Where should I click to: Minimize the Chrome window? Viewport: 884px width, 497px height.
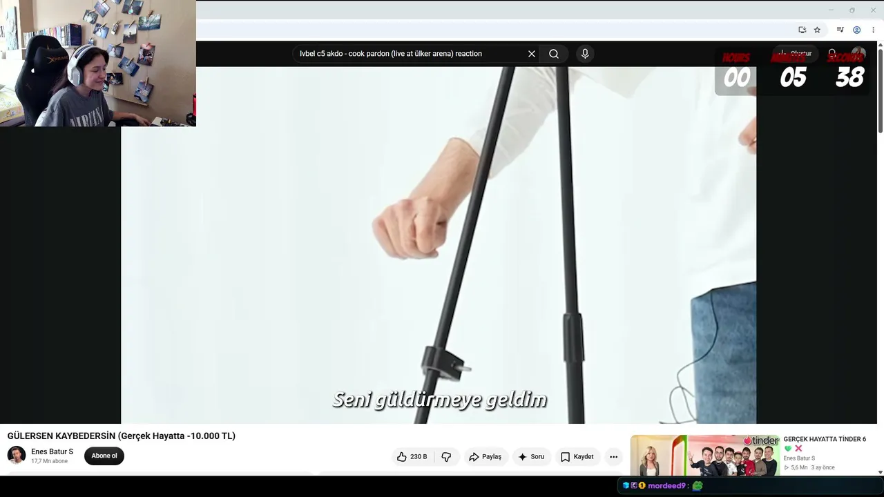(831, 10)
